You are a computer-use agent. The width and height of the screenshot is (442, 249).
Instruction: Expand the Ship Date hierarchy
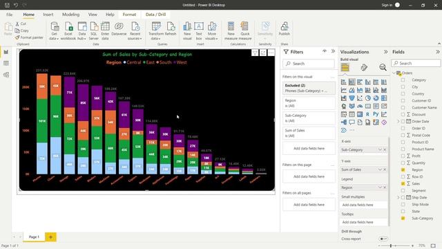tap(398, 197)
